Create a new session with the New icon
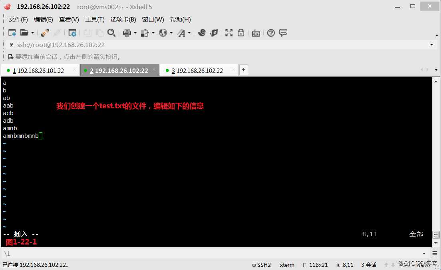Viewport: 441px width, 270px height. pyautogui.click(x=12, y=33)
